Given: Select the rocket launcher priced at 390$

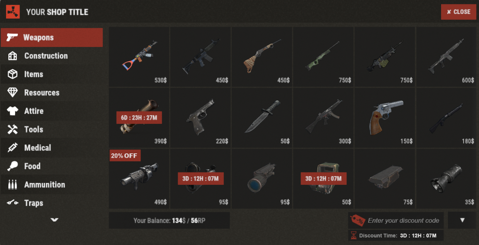Looking at the screenshot, I should click(x=139, y=118).
